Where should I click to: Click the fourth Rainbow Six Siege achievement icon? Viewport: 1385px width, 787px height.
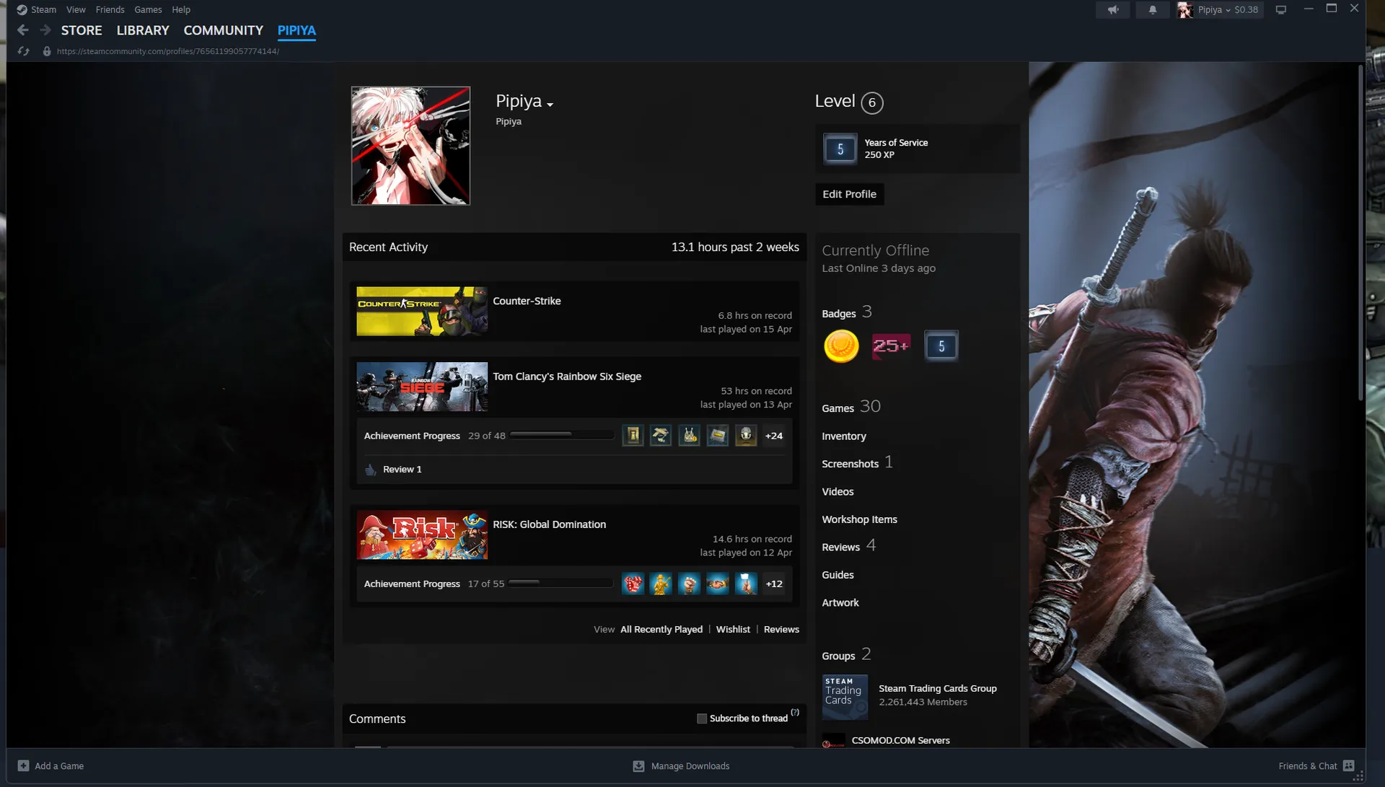click(x=718, y=436)
